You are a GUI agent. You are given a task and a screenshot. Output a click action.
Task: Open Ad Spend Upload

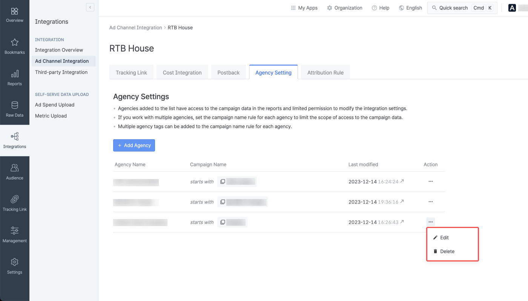pyautogui.click(x=55, y=105)
